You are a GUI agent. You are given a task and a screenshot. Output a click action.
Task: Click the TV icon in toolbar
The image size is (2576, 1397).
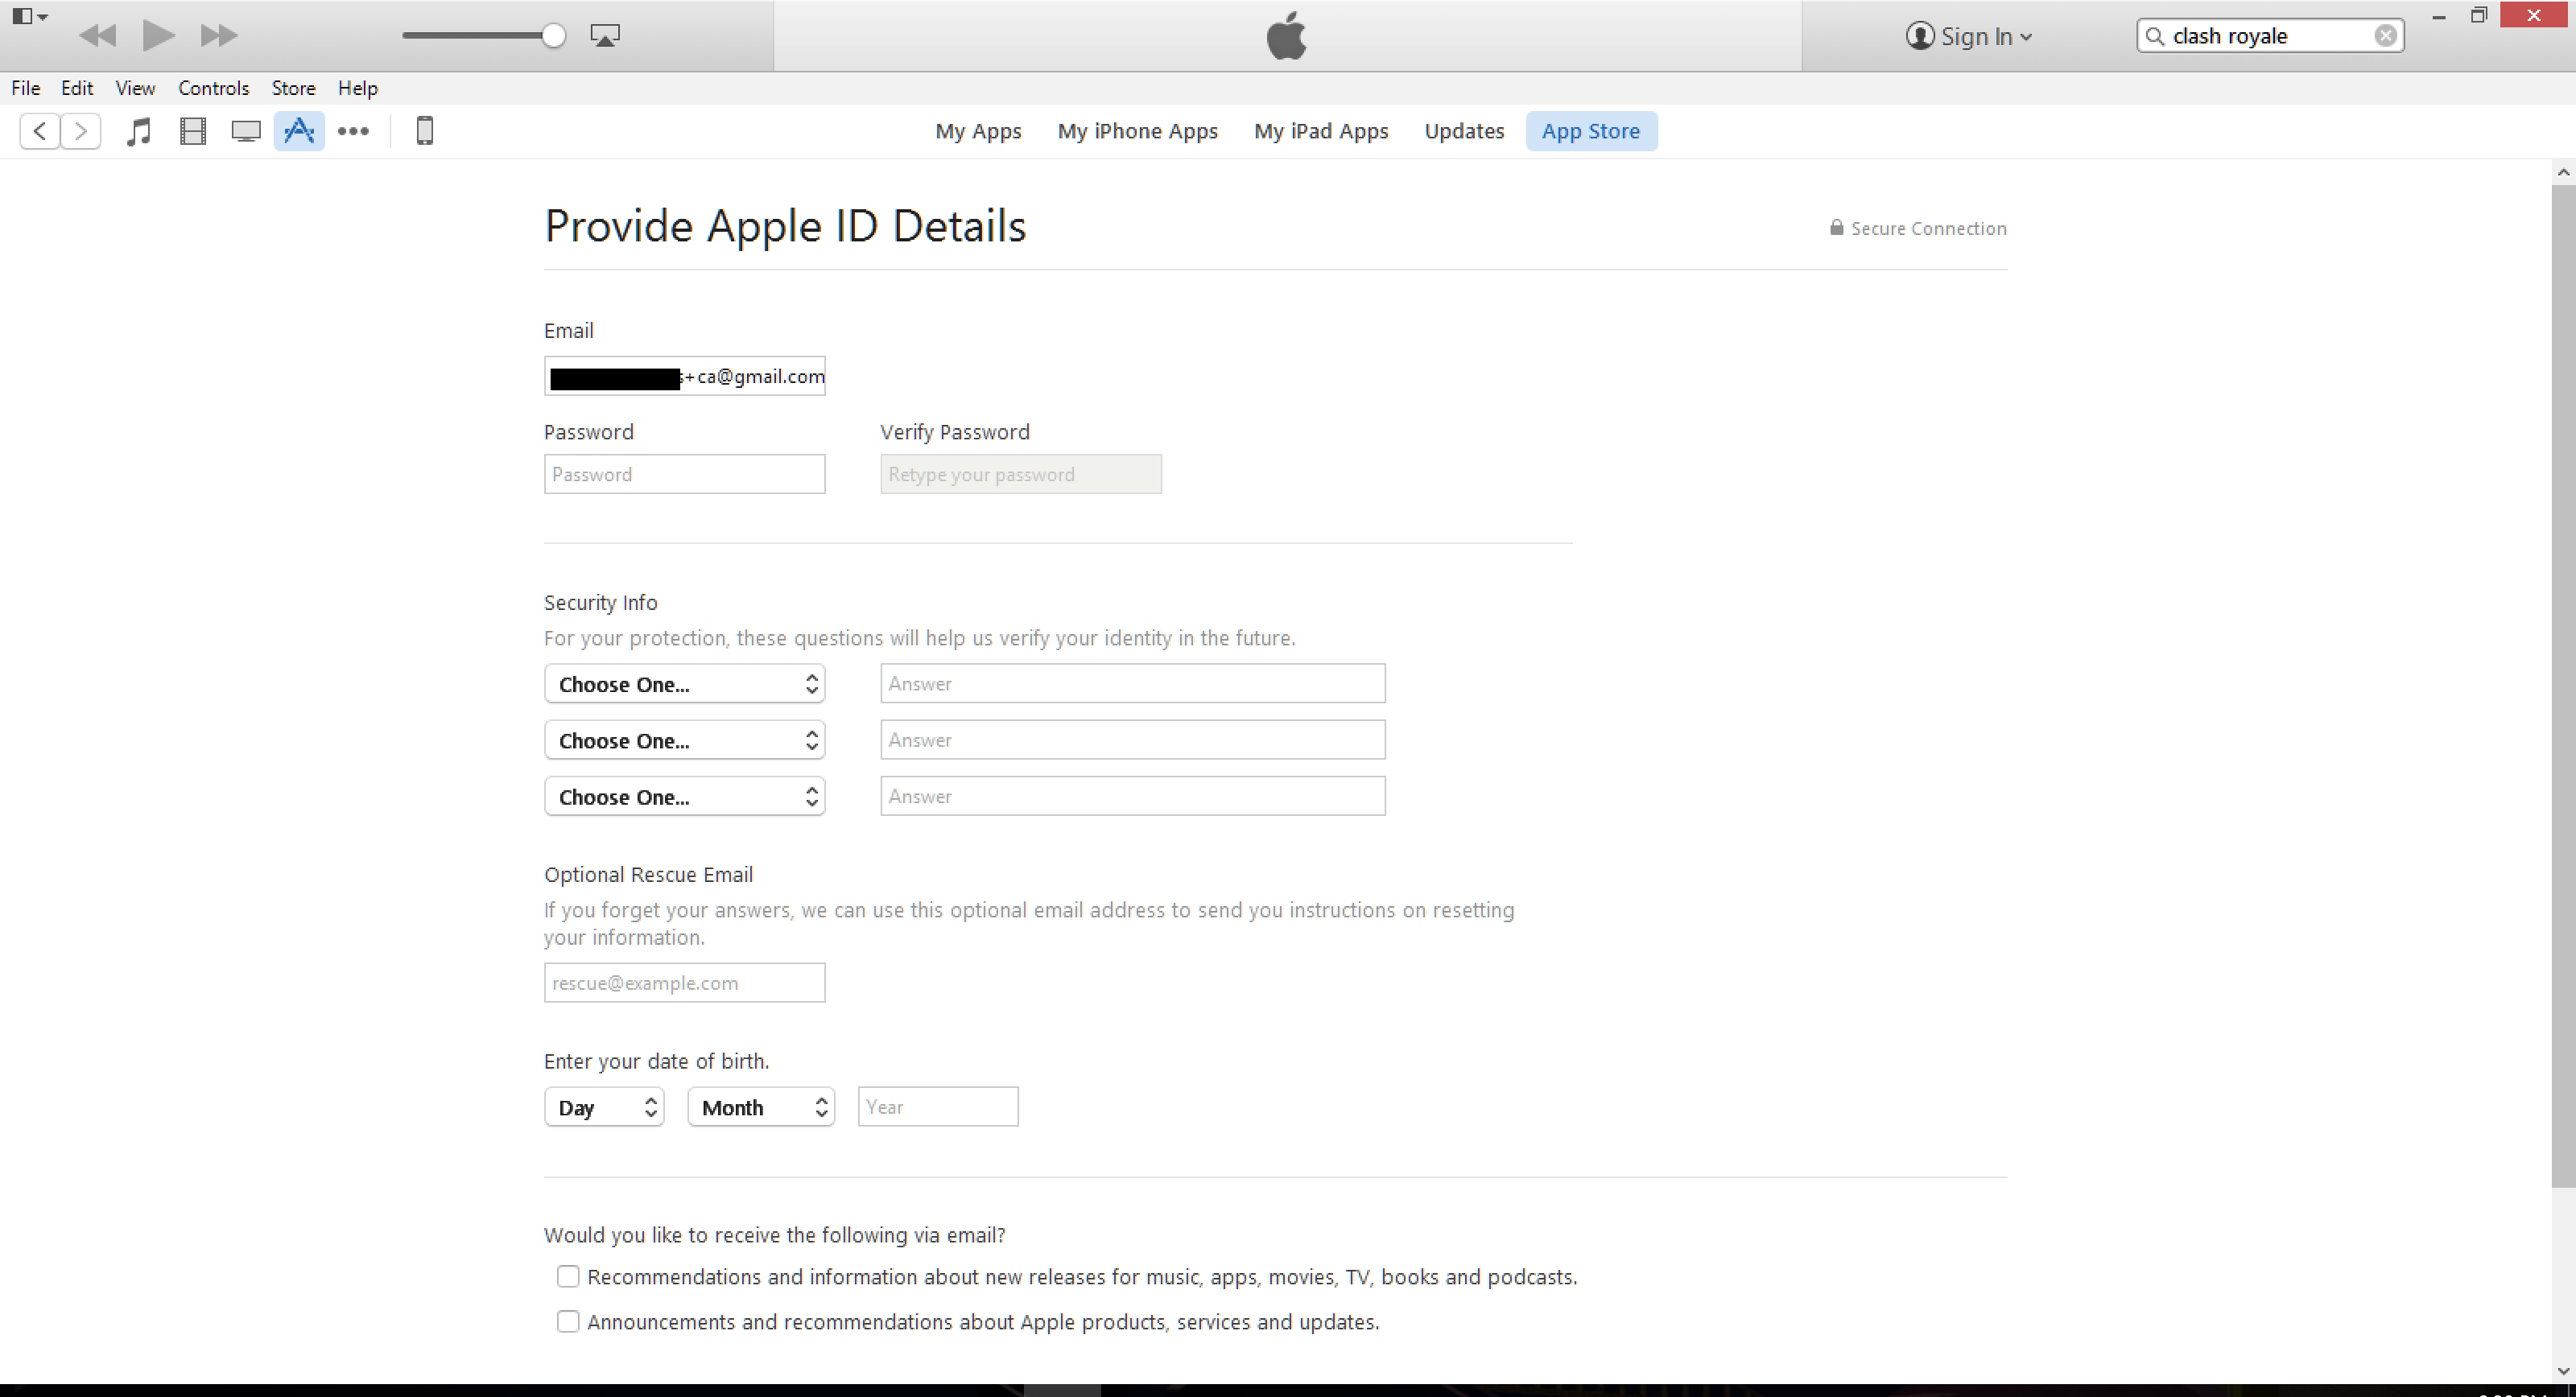tap(246, 130)
